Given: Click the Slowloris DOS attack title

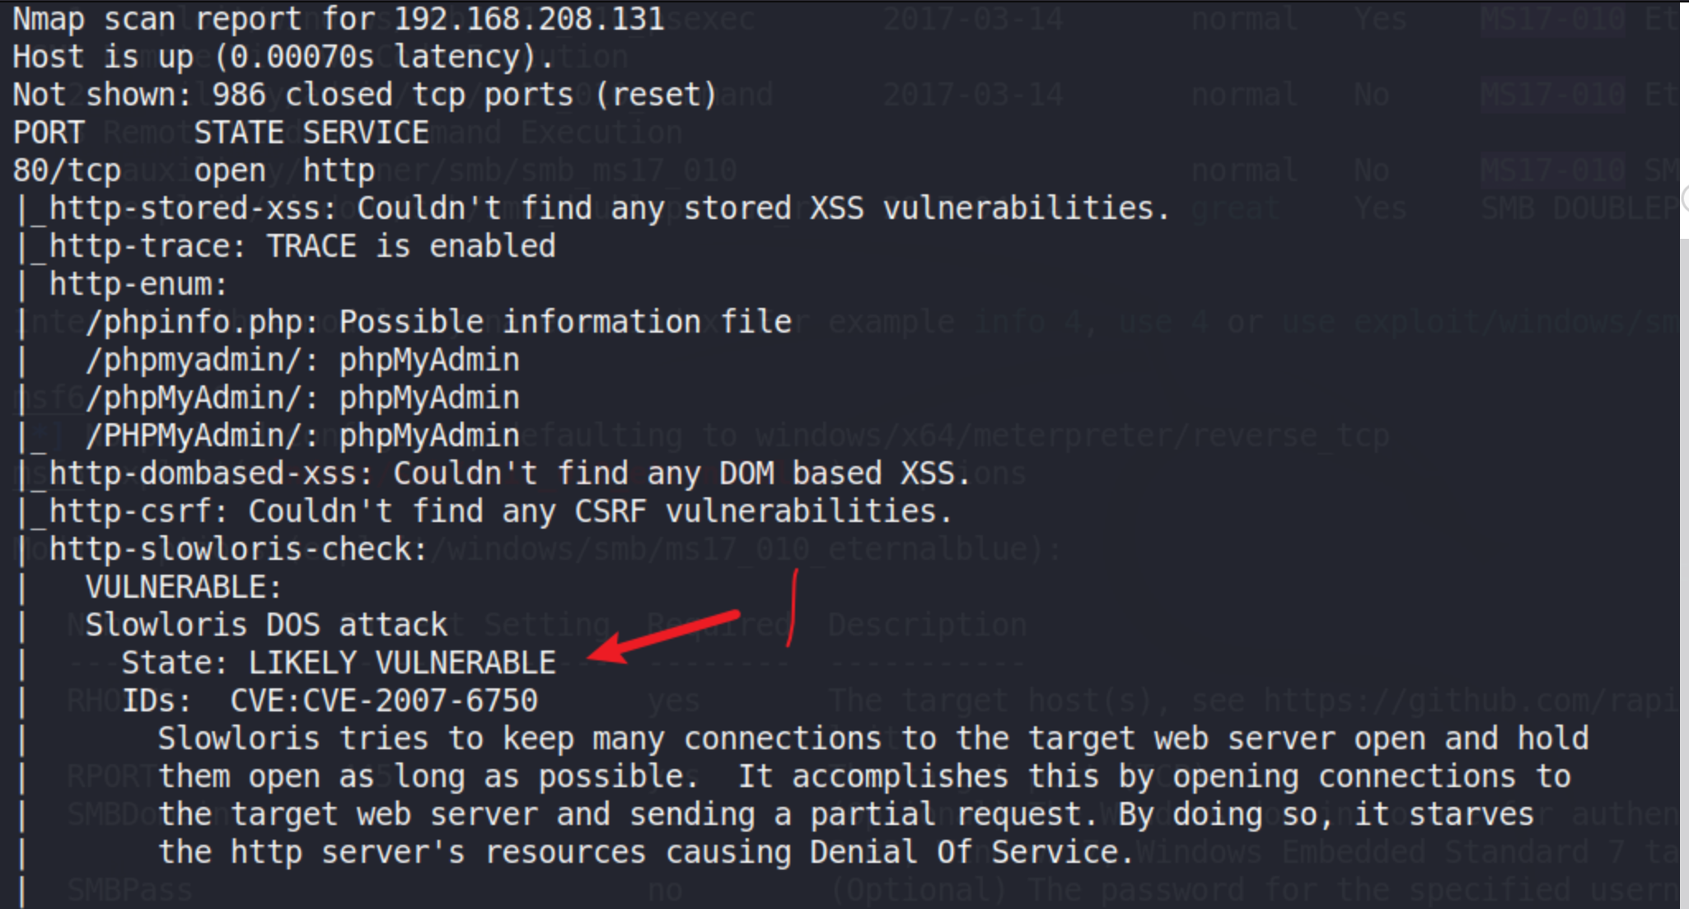Looking at the screenshot, I should tap(266, 625).
